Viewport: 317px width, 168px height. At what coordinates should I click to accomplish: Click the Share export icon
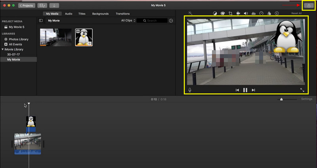(x=309, y=6)
